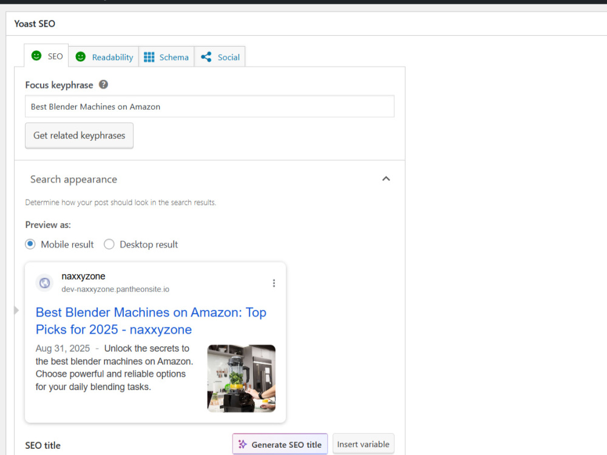Click the SEO title label

pyautogui.click(x=43, y=445)
